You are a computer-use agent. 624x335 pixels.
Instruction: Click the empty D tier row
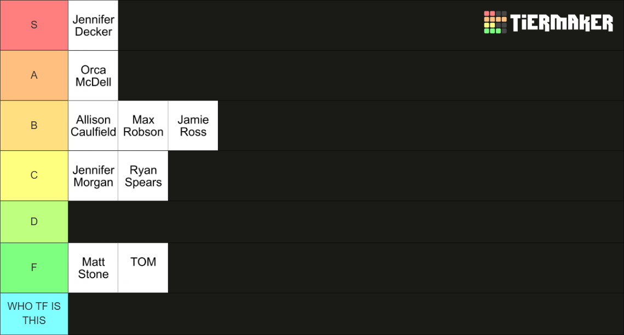pyautogui.click(x=346, y=222)
